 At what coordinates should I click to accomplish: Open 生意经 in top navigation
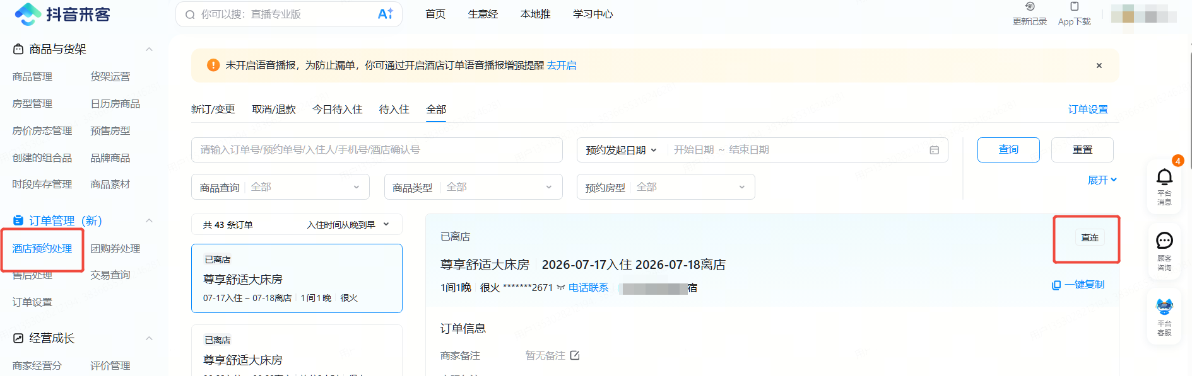pos(483,14)
